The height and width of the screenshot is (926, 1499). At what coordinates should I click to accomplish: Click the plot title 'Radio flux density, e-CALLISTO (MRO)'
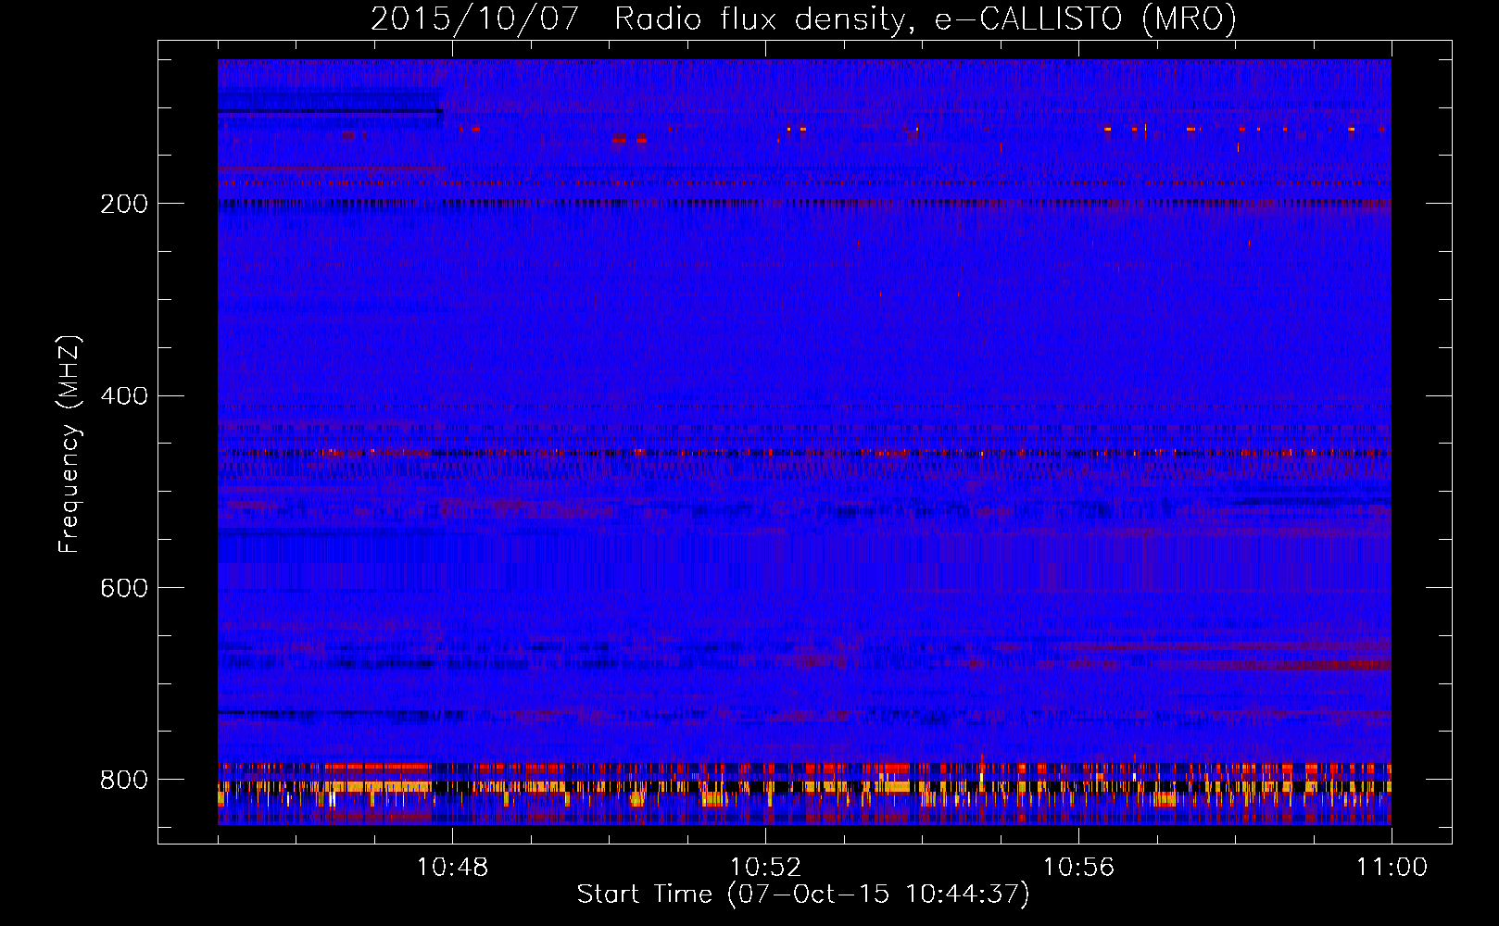[926, 19]
